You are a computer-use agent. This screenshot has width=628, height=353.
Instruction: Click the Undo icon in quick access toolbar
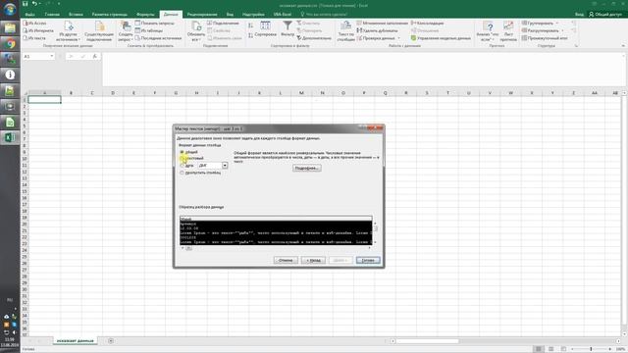click(x=34, y=4)
